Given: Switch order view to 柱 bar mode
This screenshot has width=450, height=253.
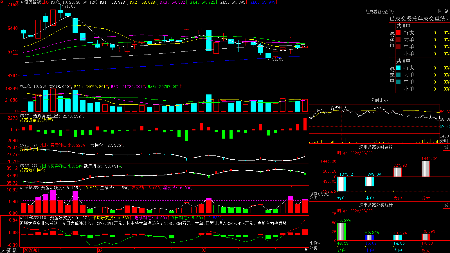Looking at the screenshot, I should coord(439,12).
